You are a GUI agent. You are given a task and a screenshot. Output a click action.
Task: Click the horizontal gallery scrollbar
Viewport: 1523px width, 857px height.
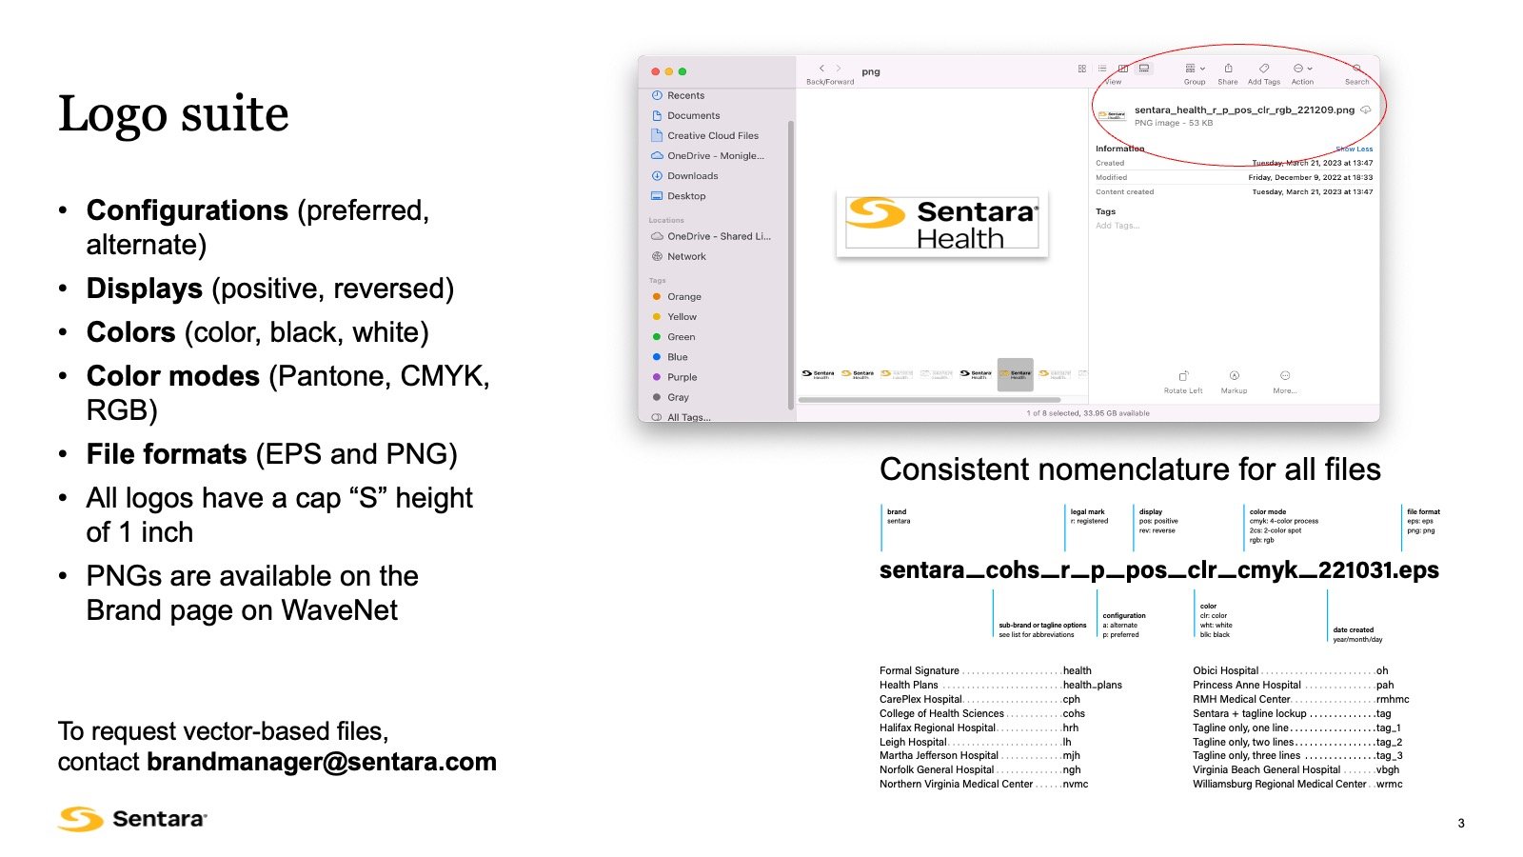coord(929,400)
